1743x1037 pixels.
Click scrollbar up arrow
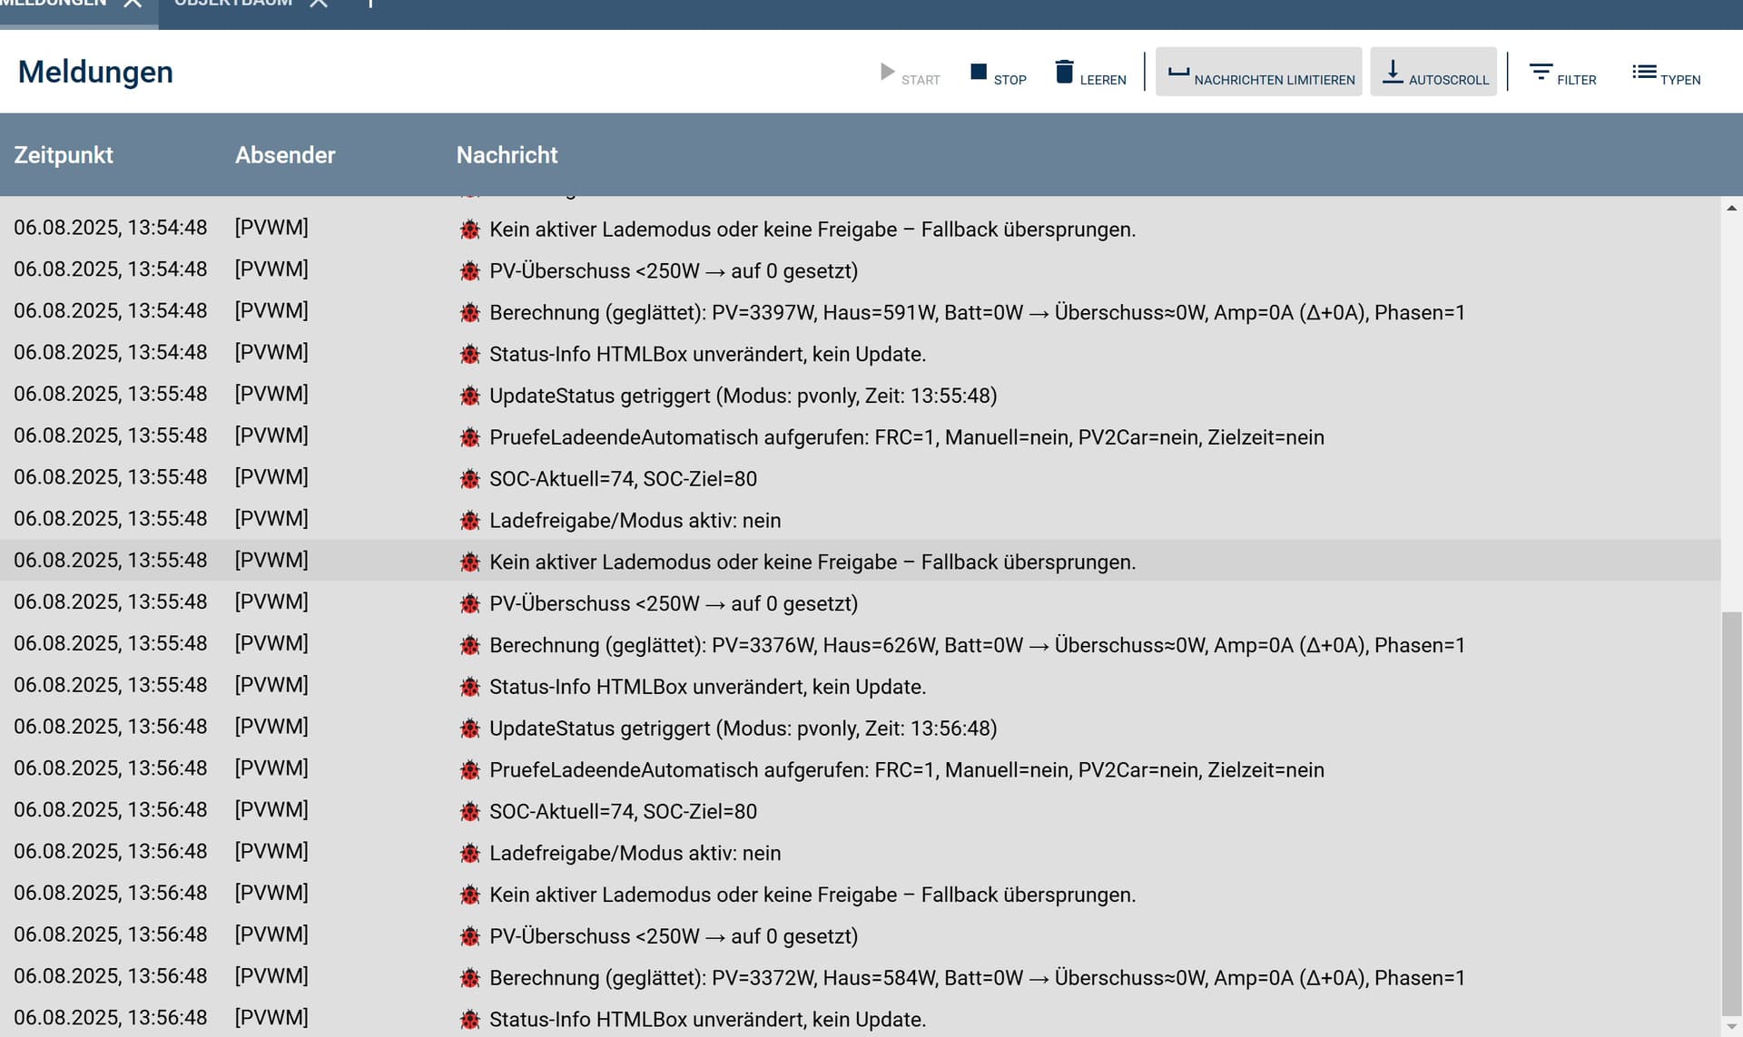click(1731, 209)
